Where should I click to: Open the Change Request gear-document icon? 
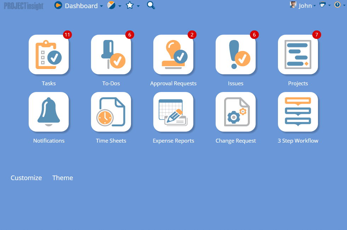(x=235, y=112)
